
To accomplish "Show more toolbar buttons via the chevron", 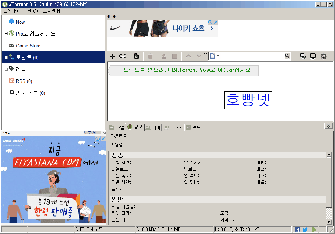I will 205,53.
